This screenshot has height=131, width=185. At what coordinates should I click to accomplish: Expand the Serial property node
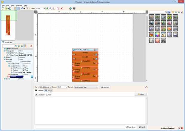click(5, 79)
